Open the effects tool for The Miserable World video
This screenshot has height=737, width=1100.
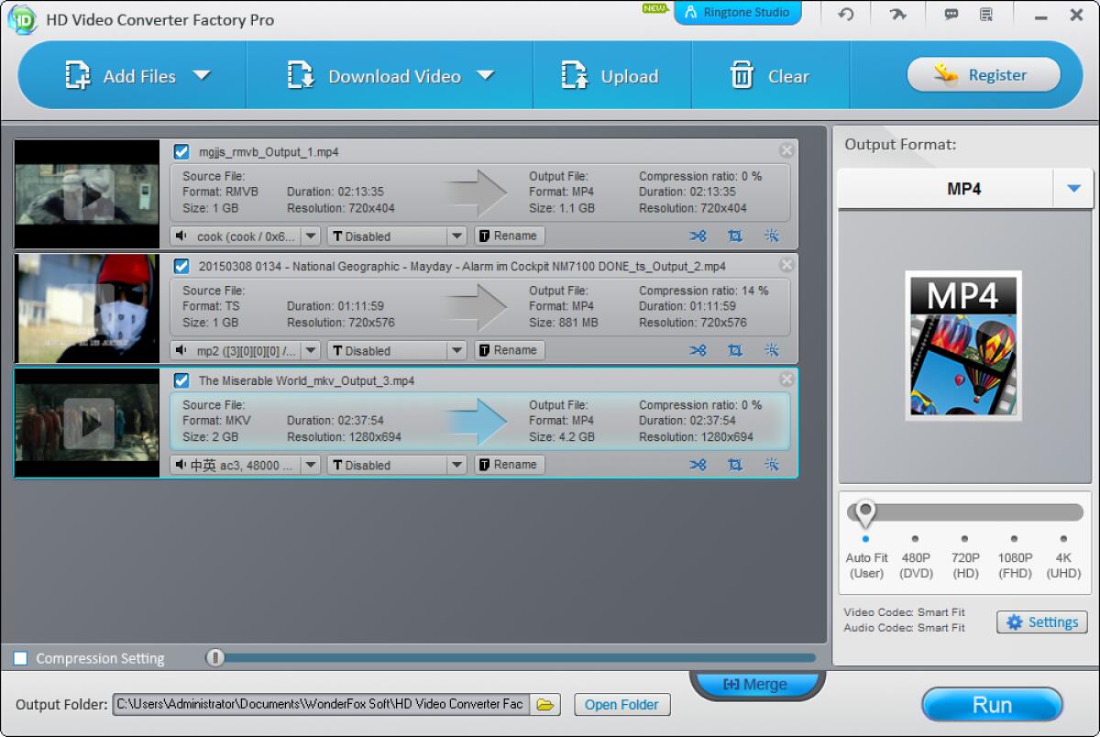[x=771, y=465]
